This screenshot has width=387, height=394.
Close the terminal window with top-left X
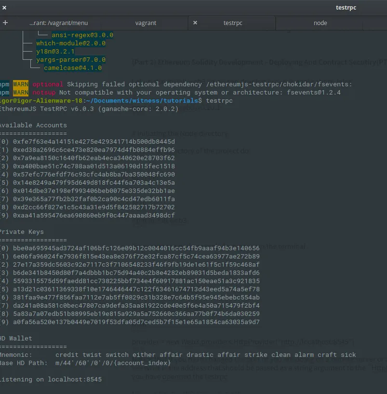click(4, 8)
